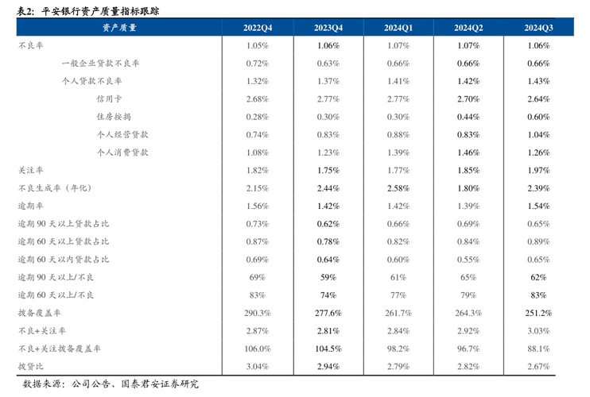Select the 2022Q4 column header

258,28
